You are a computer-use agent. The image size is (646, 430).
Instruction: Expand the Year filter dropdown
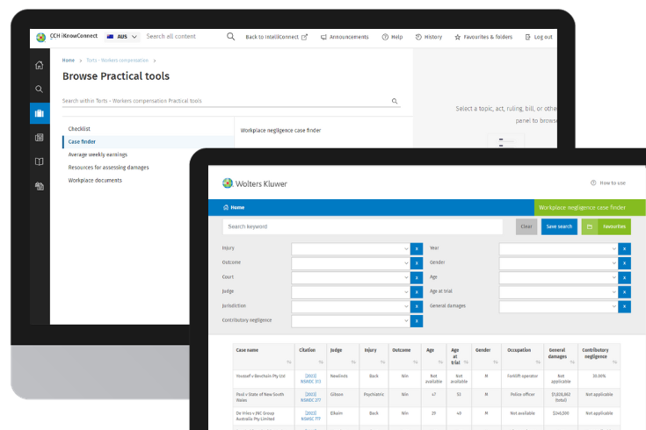point(558,248)
